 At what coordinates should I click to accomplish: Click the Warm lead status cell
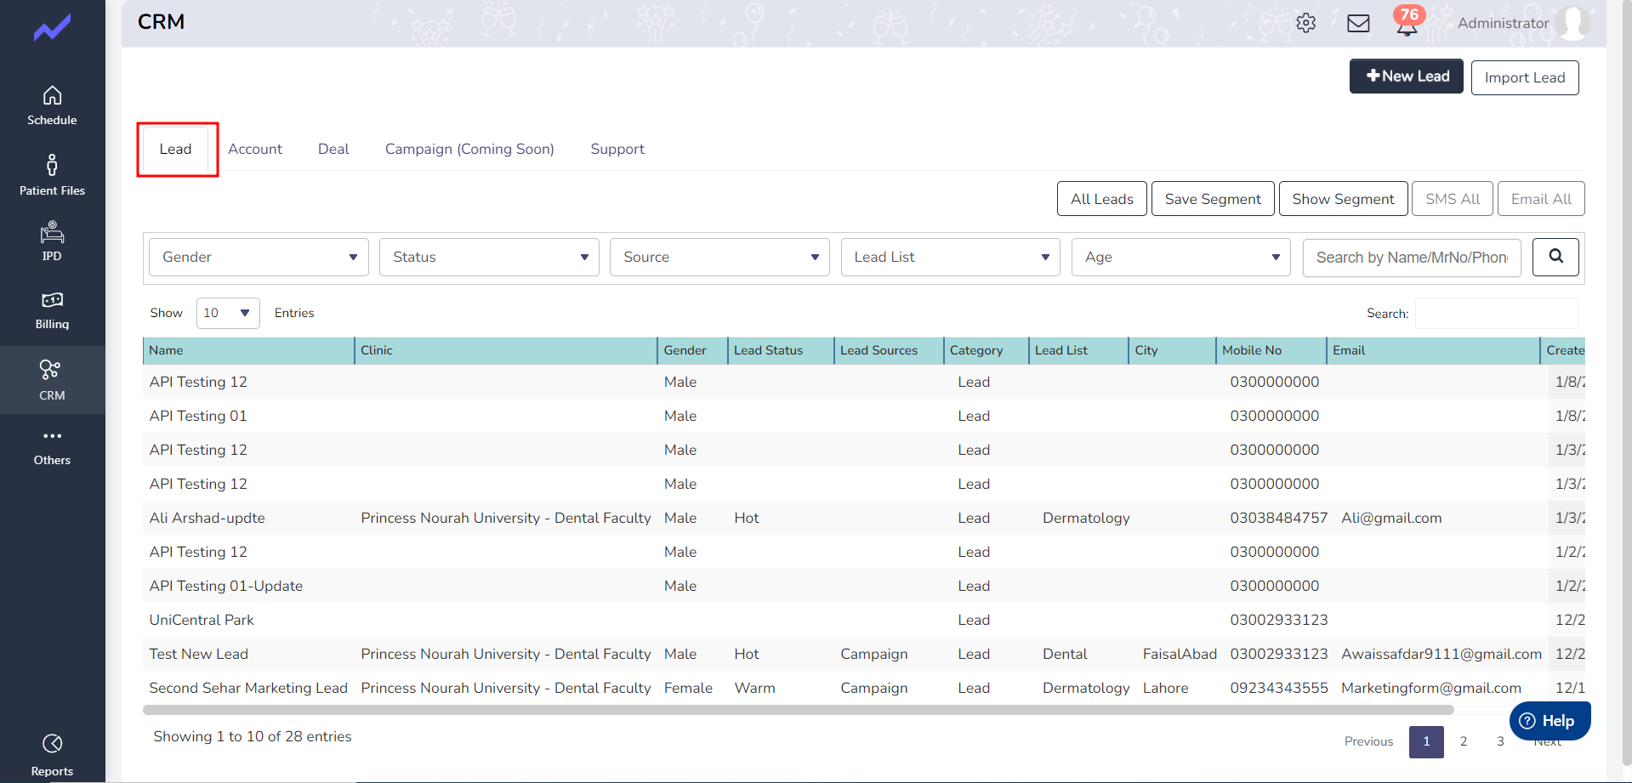(754, 688)
